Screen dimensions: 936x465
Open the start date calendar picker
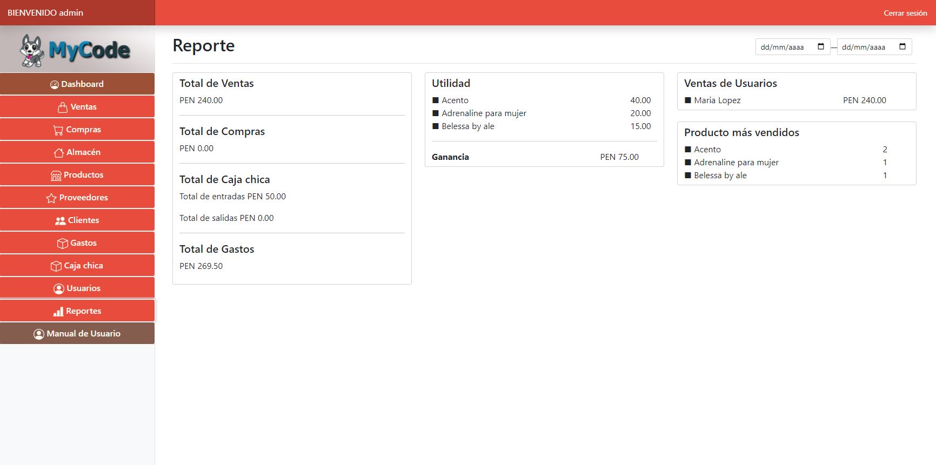820,46
